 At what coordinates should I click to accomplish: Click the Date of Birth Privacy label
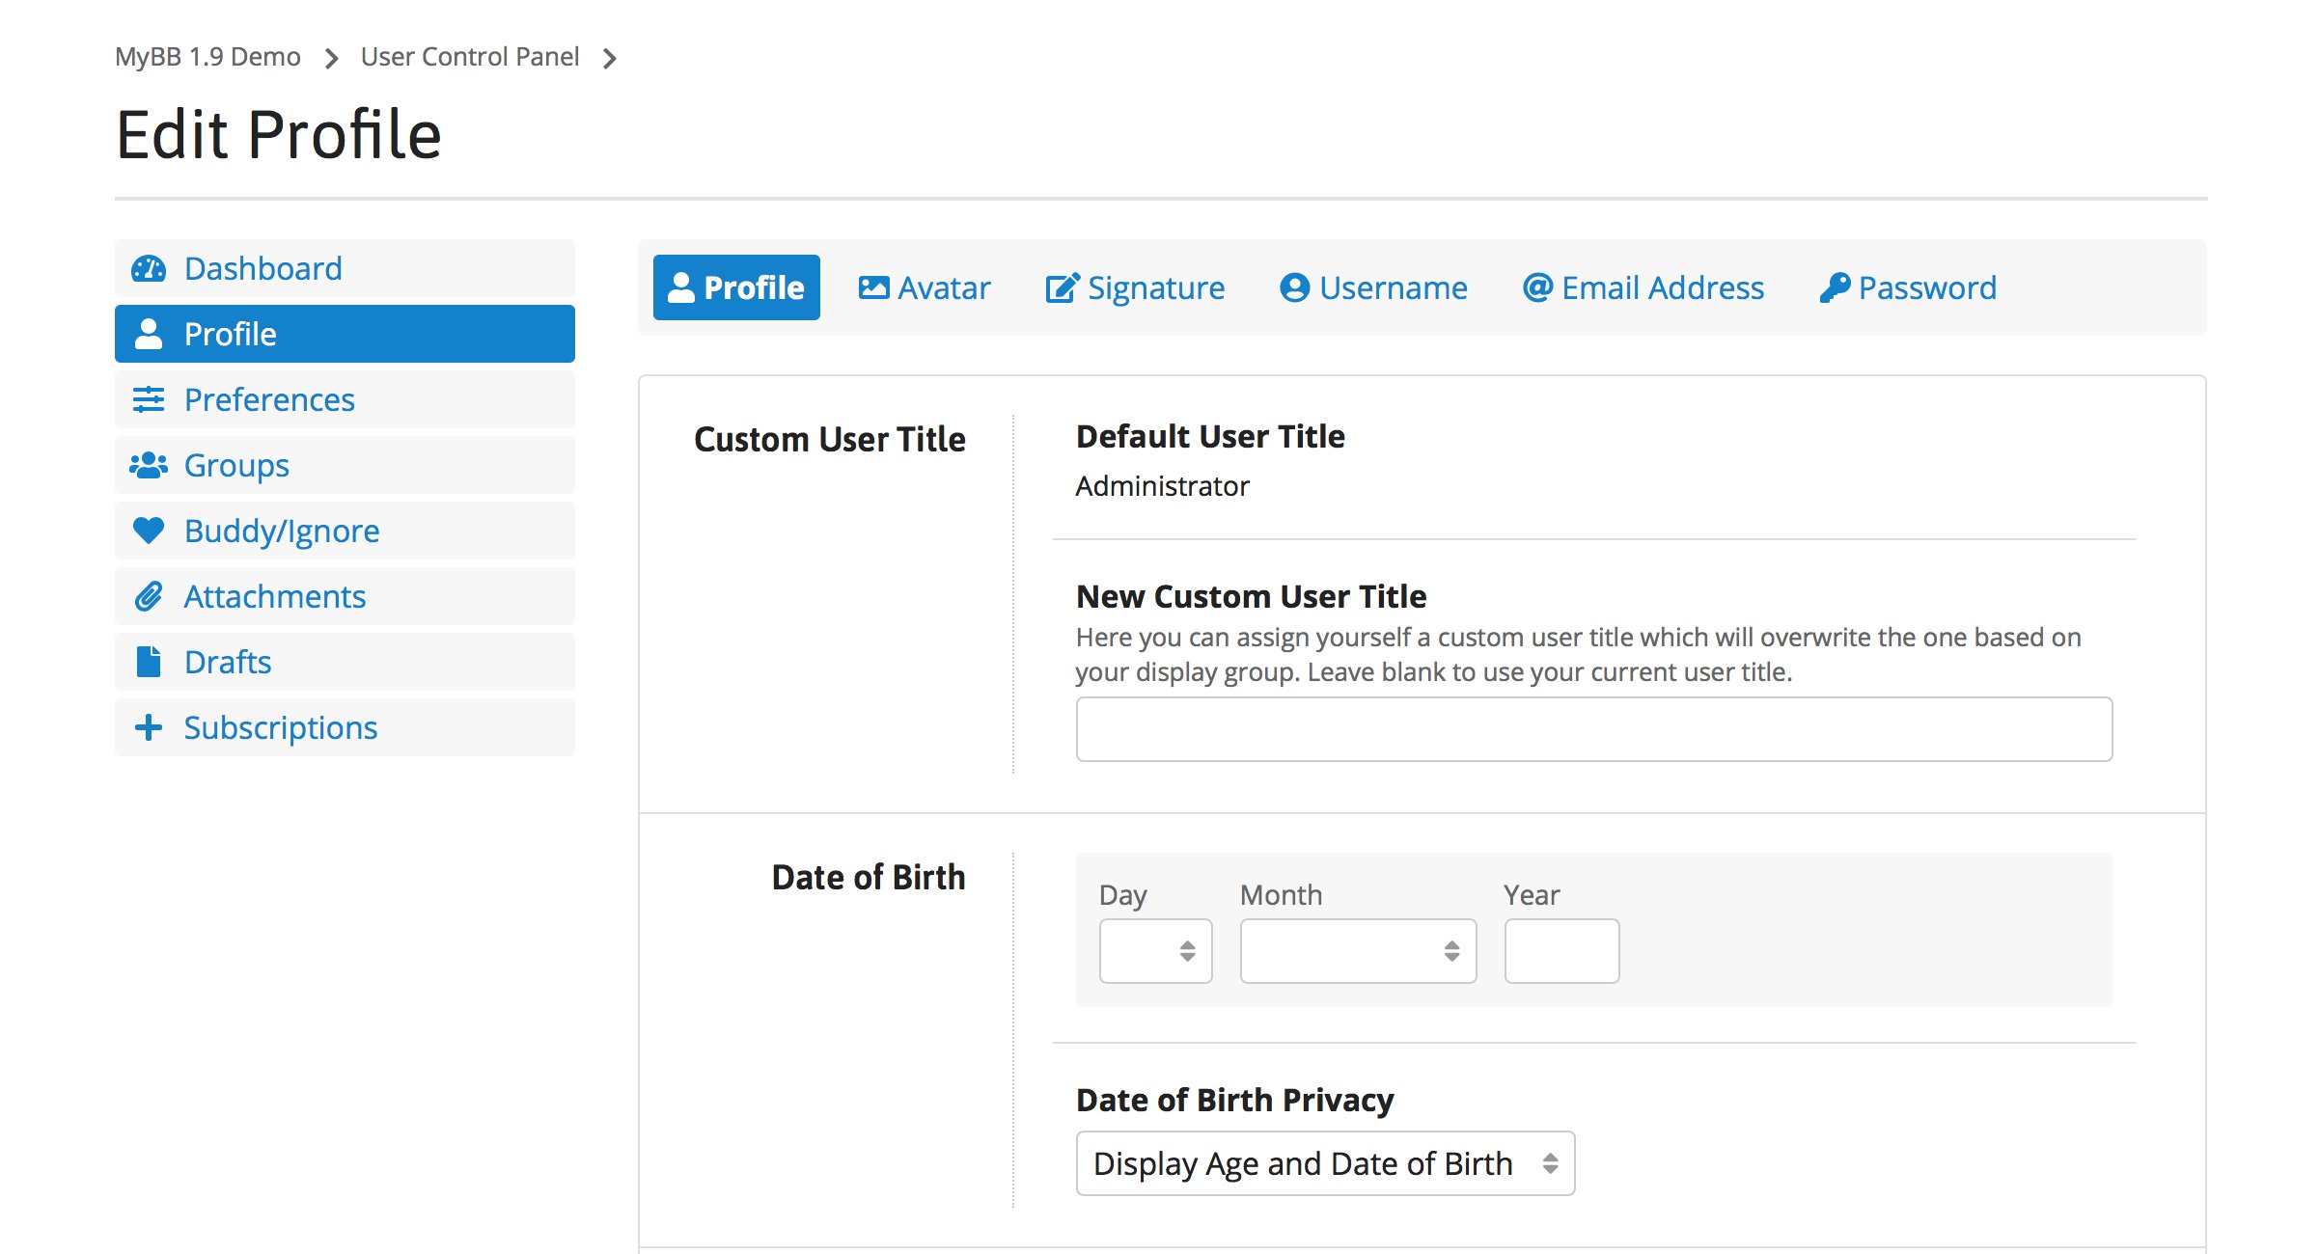coord(1234,1100)
